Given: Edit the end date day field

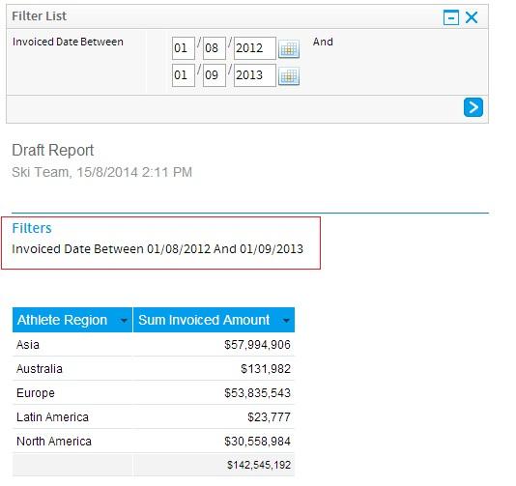Looking at the screenshot, I should coord(184,75).
